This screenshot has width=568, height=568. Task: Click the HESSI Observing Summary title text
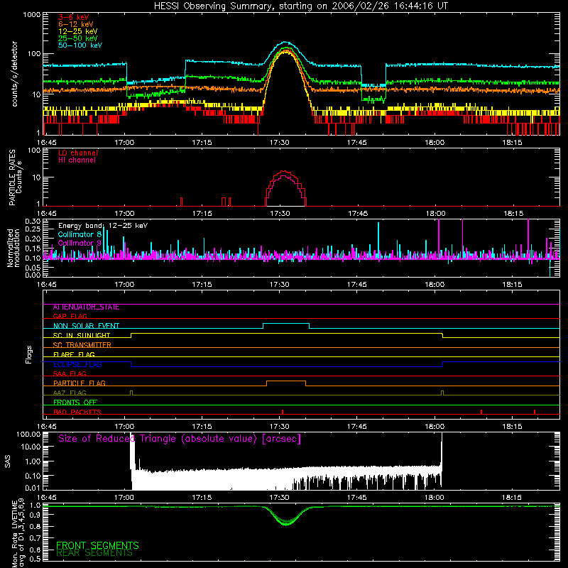tap(301, 6)
